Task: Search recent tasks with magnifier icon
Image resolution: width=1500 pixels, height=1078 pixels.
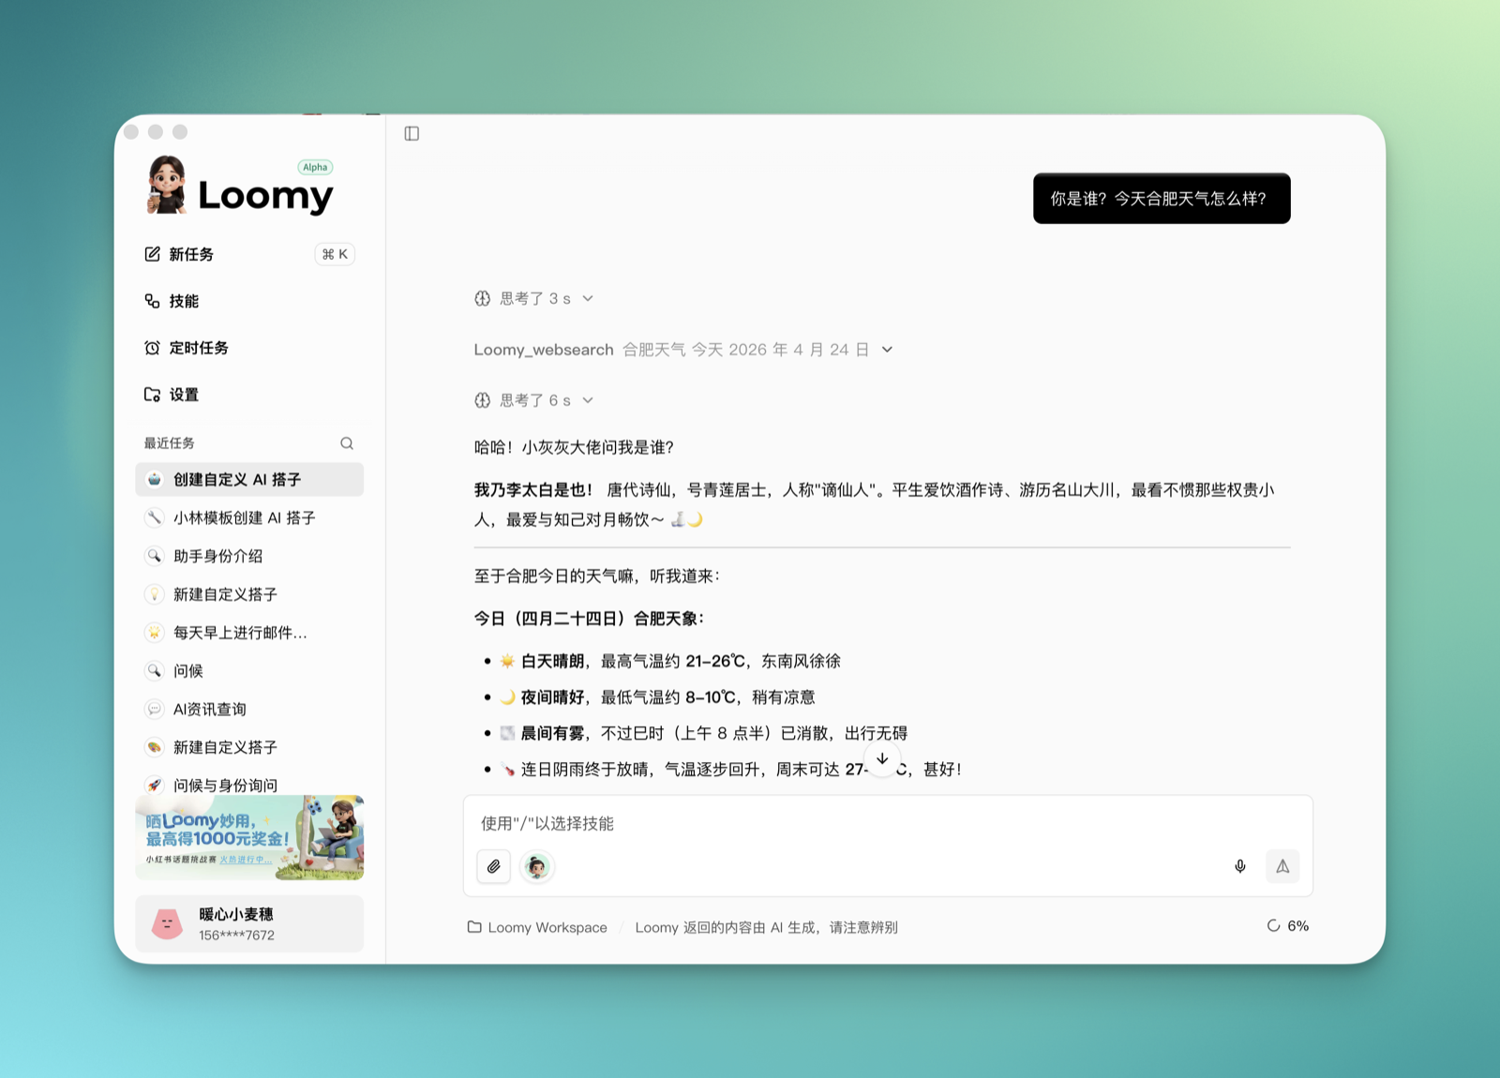Action: [x=347, y=443]
